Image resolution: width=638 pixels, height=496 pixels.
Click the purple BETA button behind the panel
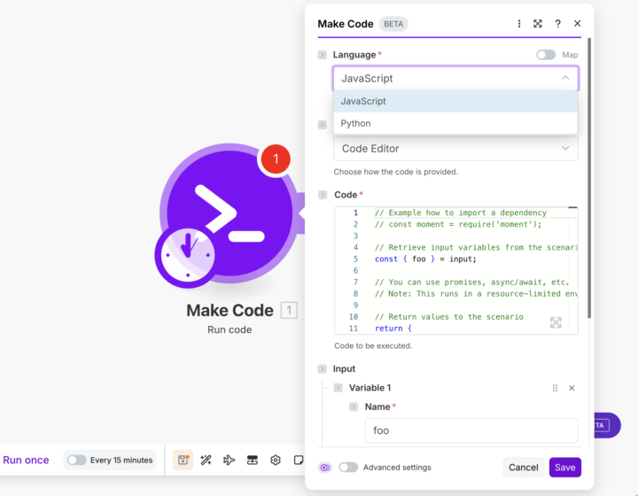[x=608, y=425]
